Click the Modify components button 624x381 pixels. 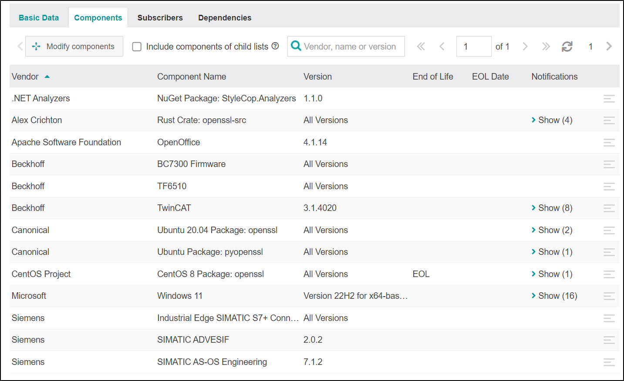pos(74,46)
